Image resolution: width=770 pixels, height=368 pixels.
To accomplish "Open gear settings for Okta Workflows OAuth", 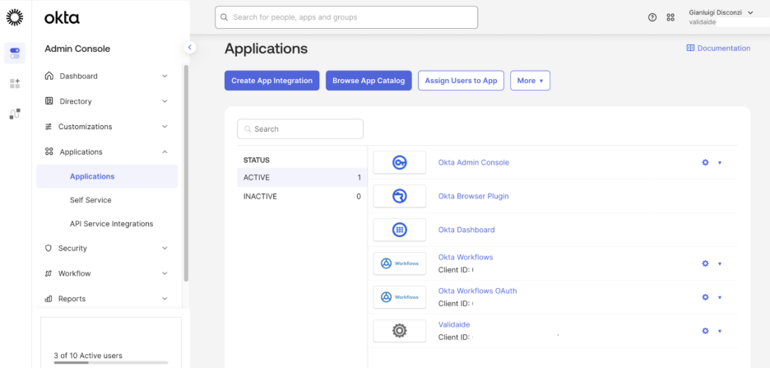I will tap(705, 297).
